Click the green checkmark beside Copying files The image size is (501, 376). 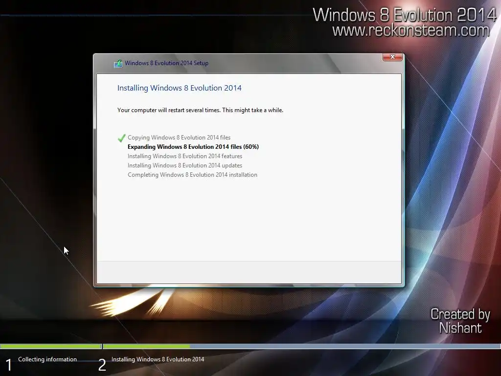point(121,138)
